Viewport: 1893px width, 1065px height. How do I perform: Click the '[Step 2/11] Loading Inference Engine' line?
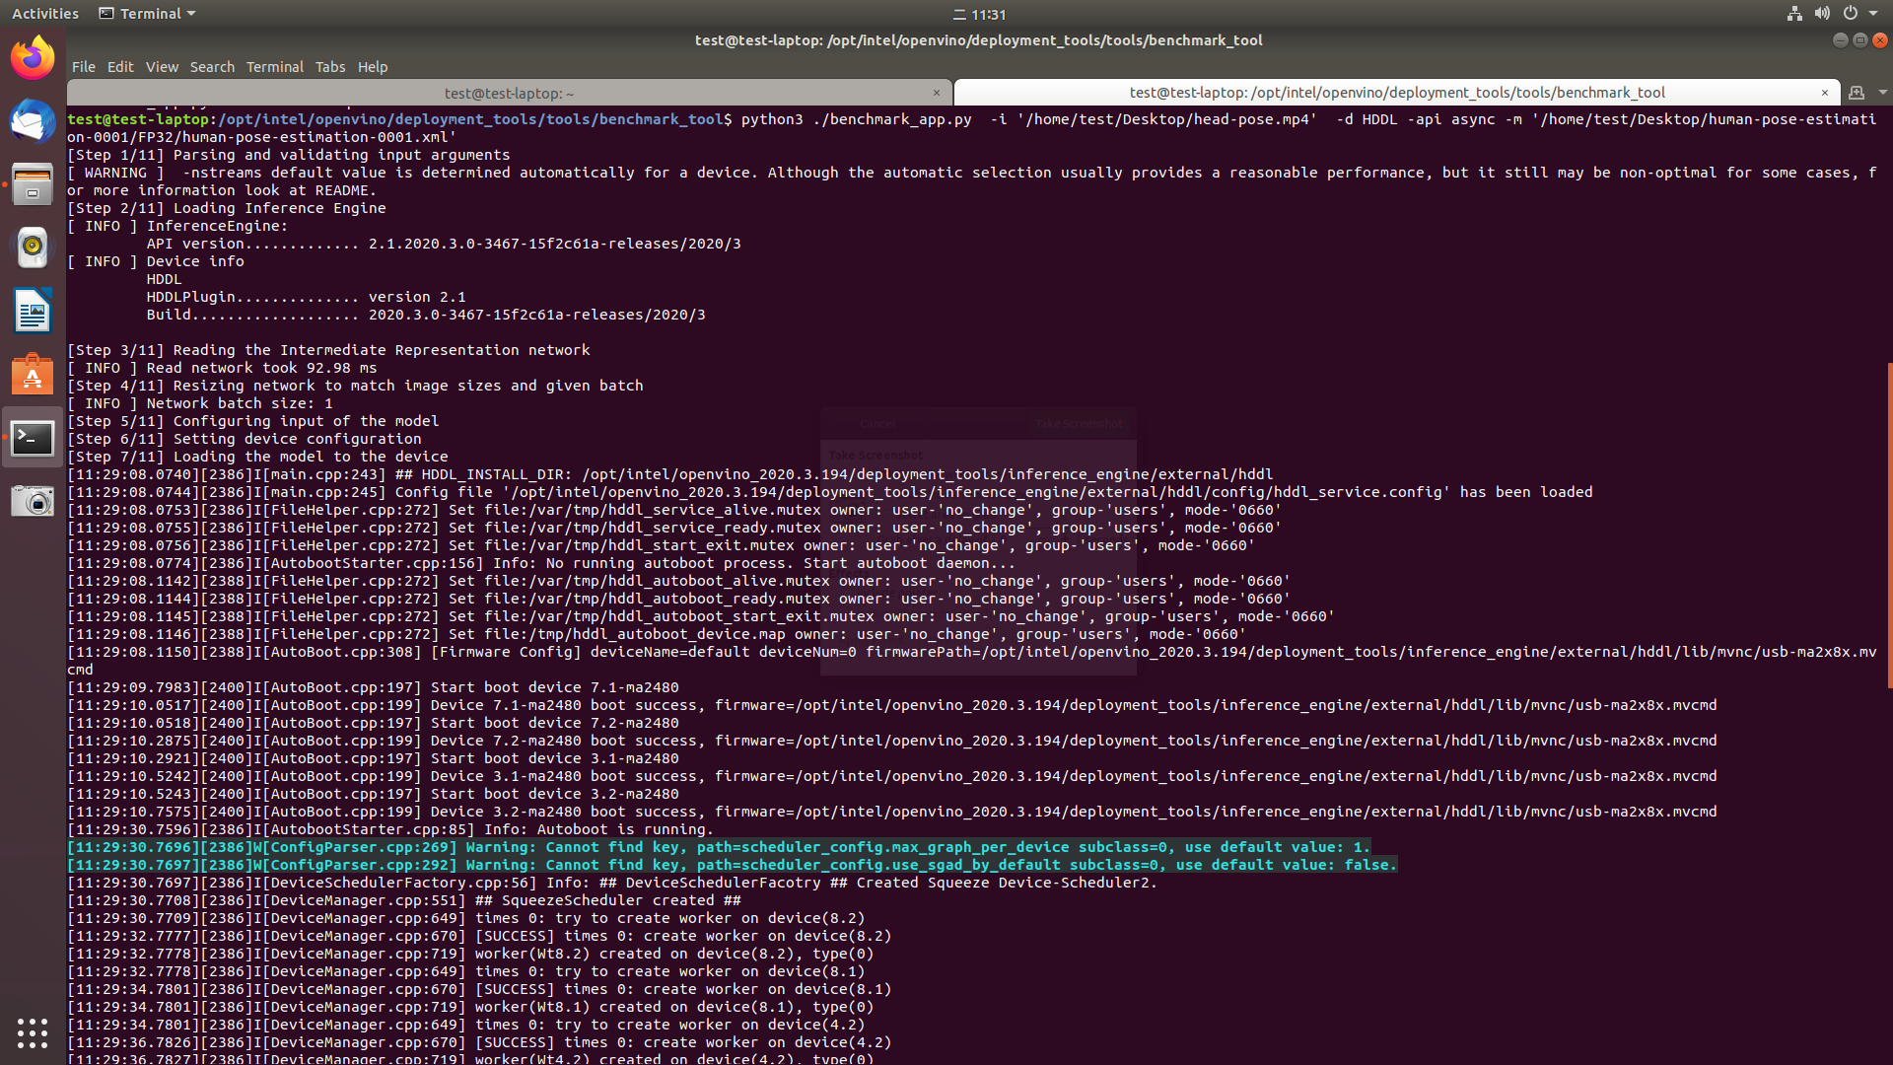227,208
